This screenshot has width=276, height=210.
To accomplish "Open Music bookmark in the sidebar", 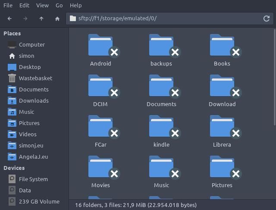I will [x=34, y=112].
